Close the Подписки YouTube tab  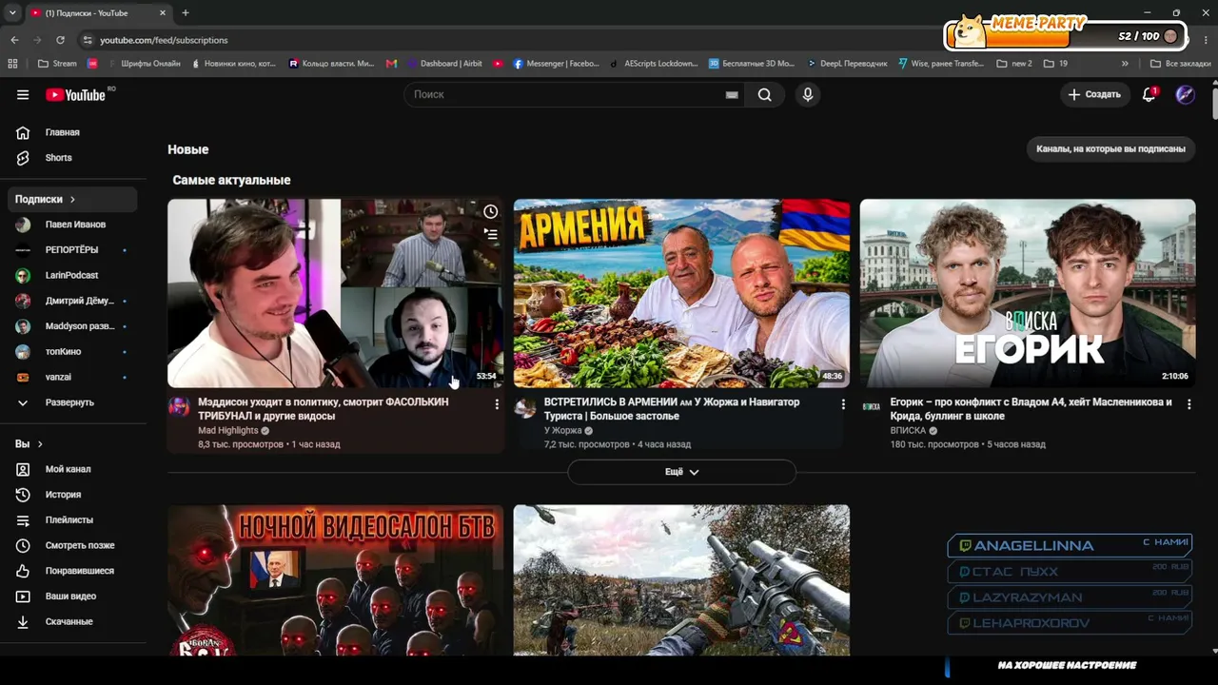coord(163,13)
